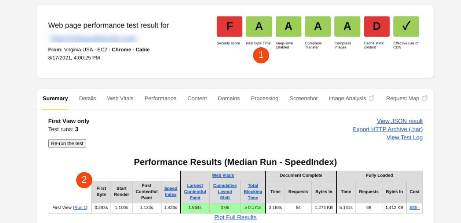Export the HTTP Archive (.har) file
461x223 pixels.
pos(387,129)
